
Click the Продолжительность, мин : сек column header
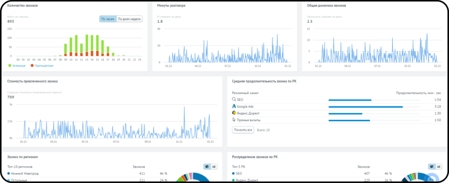(x=418, y=93)
